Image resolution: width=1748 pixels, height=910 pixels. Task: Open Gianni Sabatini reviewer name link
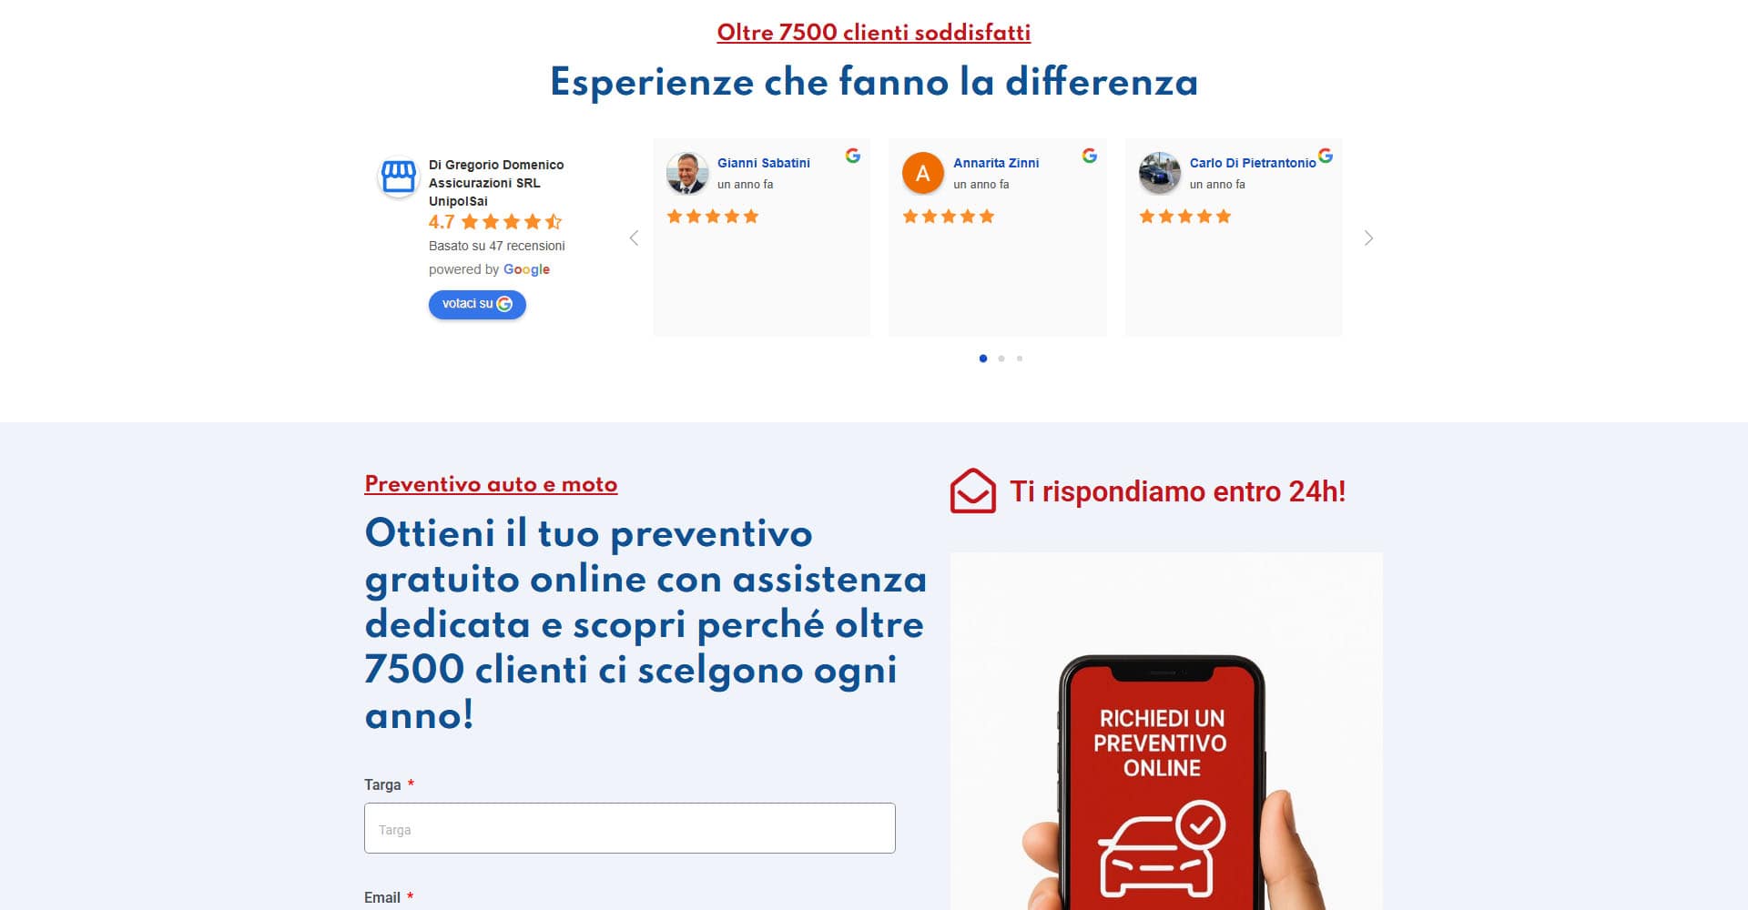coord(764,163)
